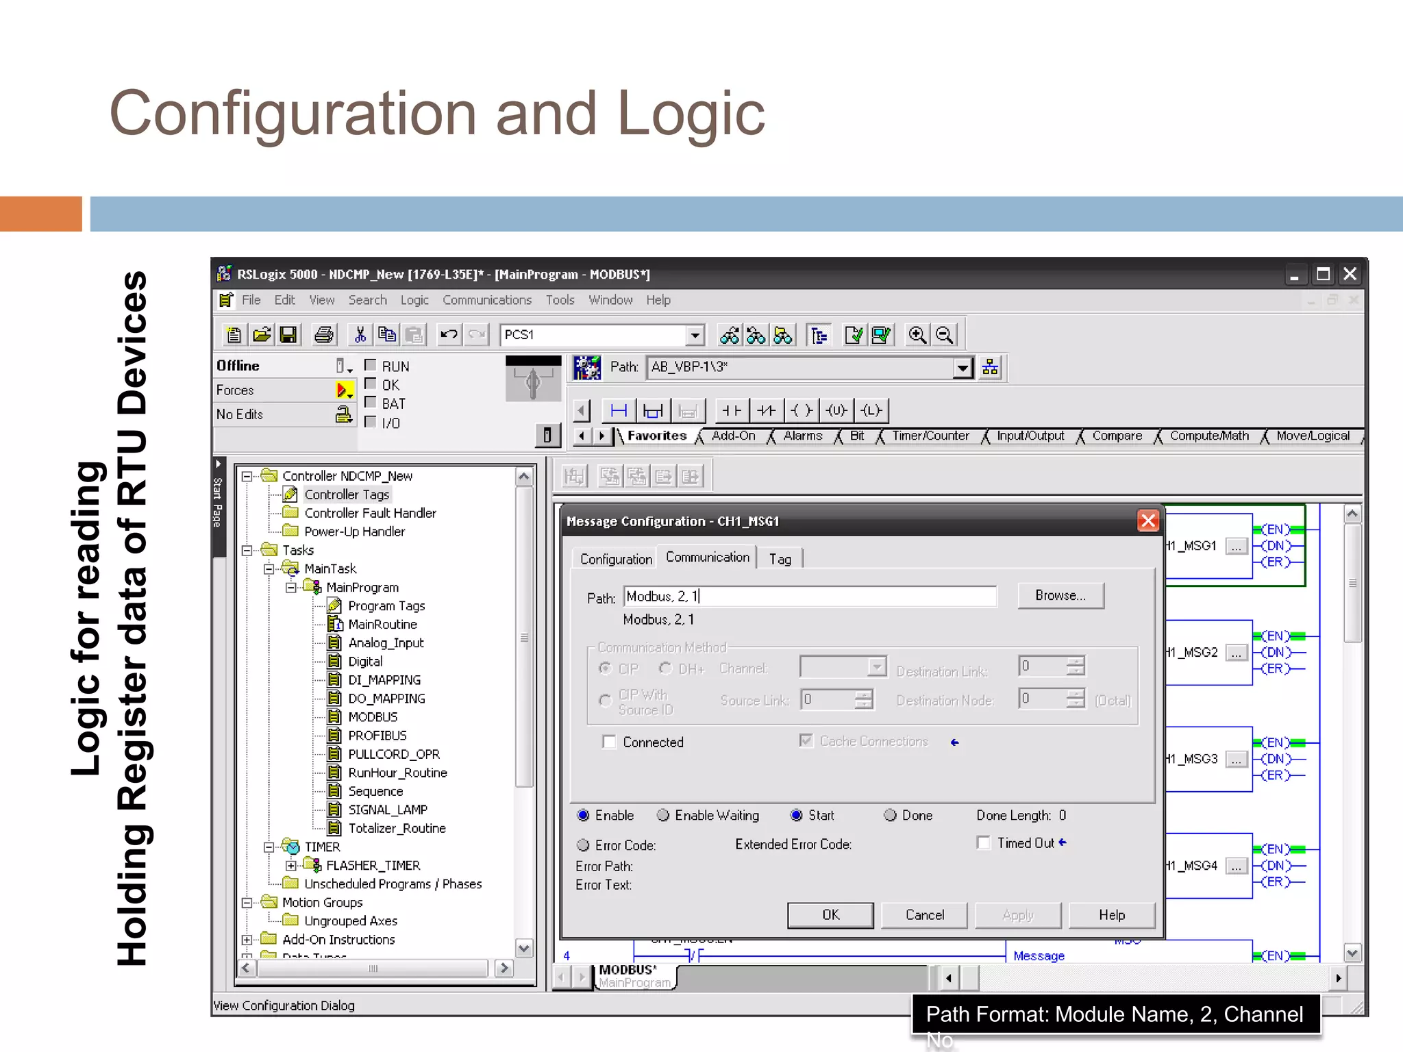Screen dimensions: 1403x1052
Task: Click the Undo arrow icon
Action: pyautogui.click(x=449, y=335)
